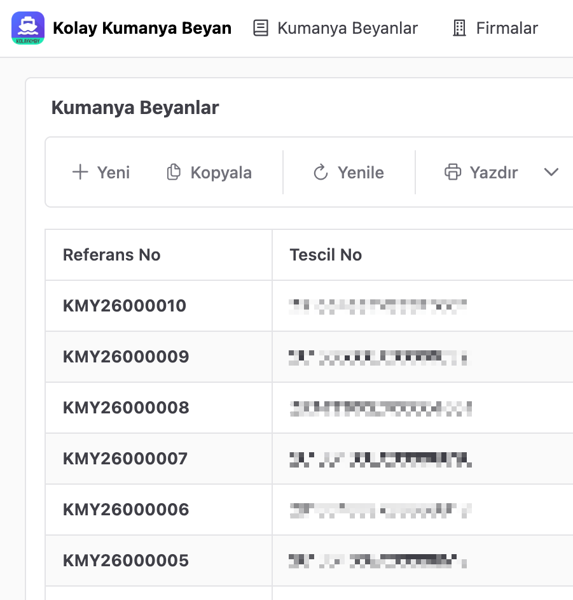The image size is (573, 600).
Task: Click reference number KMY26000008
Action: [126, 408]
